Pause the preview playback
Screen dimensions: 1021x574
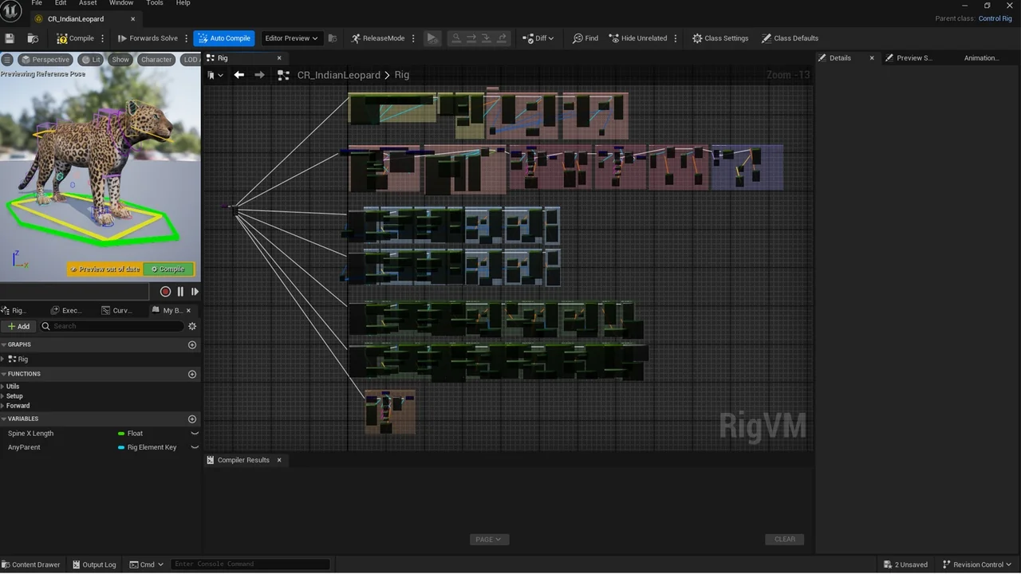click(180, 292)
